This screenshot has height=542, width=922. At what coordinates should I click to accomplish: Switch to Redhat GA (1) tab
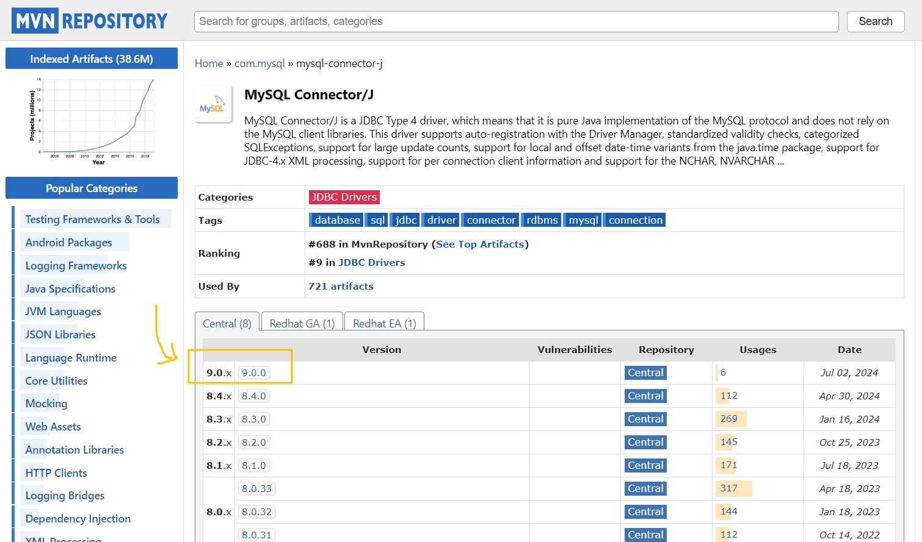302,323
